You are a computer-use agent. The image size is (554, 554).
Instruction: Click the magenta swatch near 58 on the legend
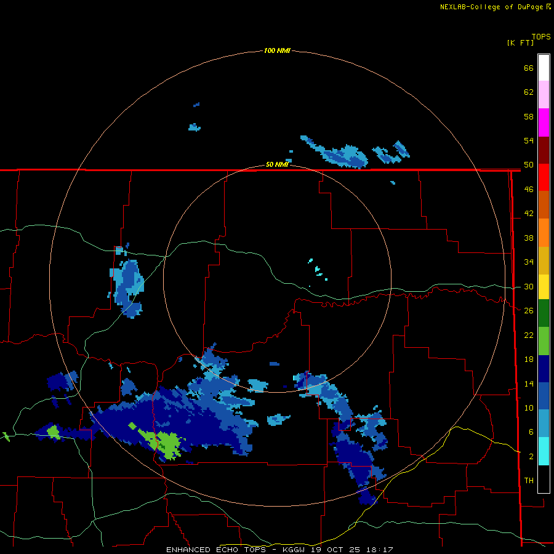pyautogui.click(x=544, y=122)
